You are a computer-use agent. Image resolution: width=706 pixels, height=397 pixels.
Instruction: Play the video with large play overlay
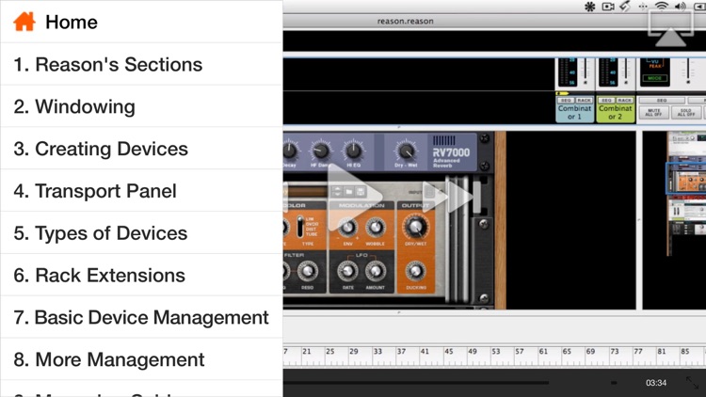[x=353, y=197]
